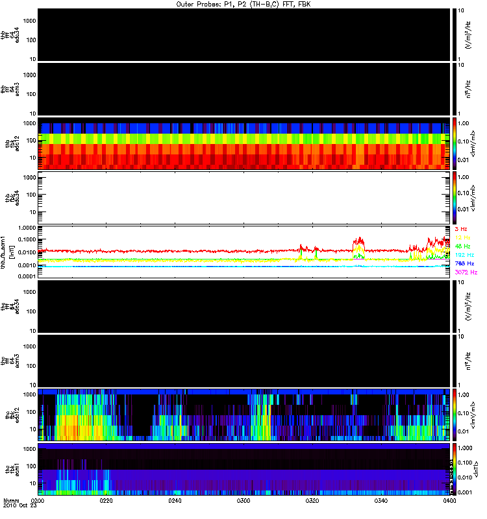Click the green 48 Hz legend label
Image resolution: width=487 pixels, height=519 pixels.
[x=462, y=247]
